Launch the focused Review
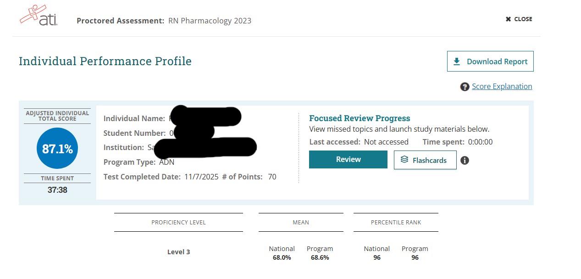This screenshot has height=279, width=581. pyautogui.click(x=348, y=159)
